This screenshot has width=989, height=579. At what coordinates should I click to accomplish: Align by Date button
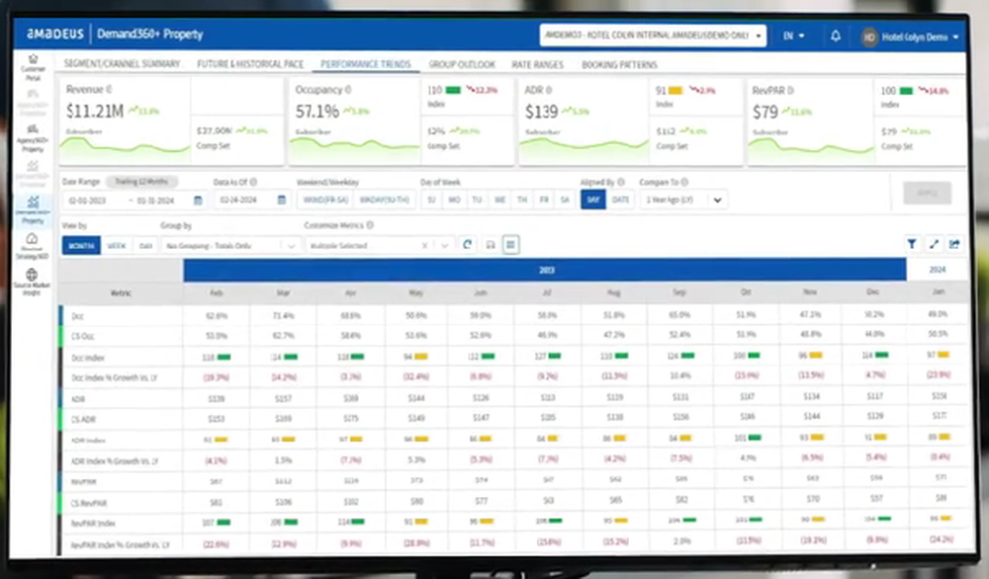(620, 200)
